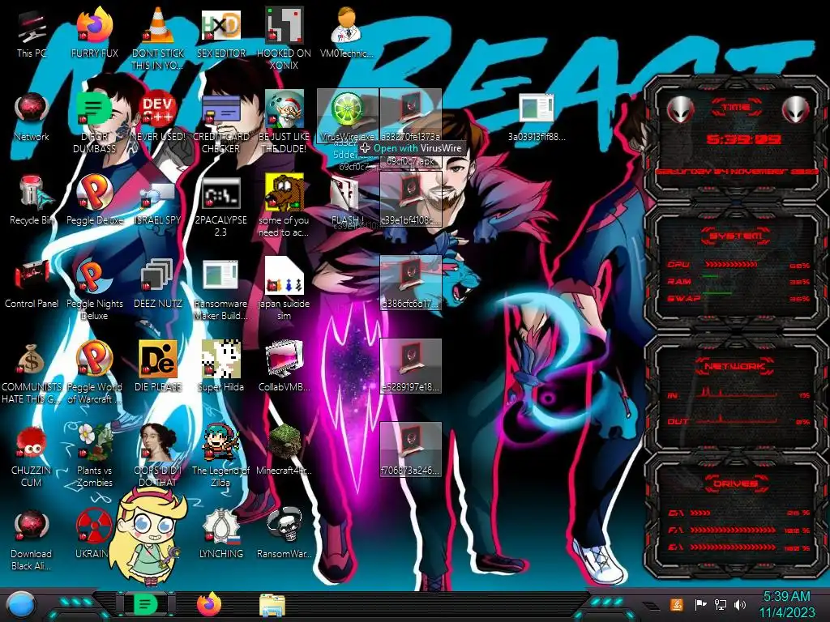The height and width of the screenshot is (622, 830).
Task: Click the DRIVES widget header
Action: tap(736, 483)
